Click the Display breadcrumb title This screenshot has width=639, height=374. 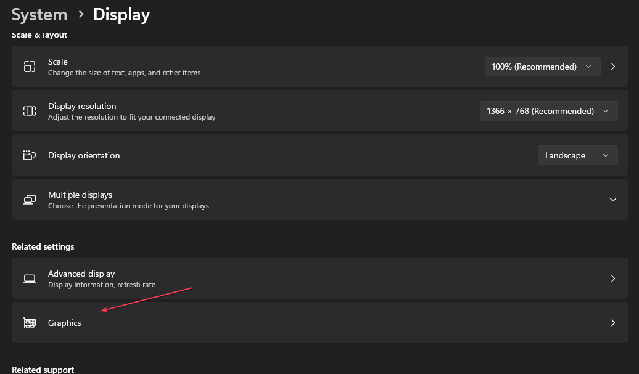[x=122, y=15]
